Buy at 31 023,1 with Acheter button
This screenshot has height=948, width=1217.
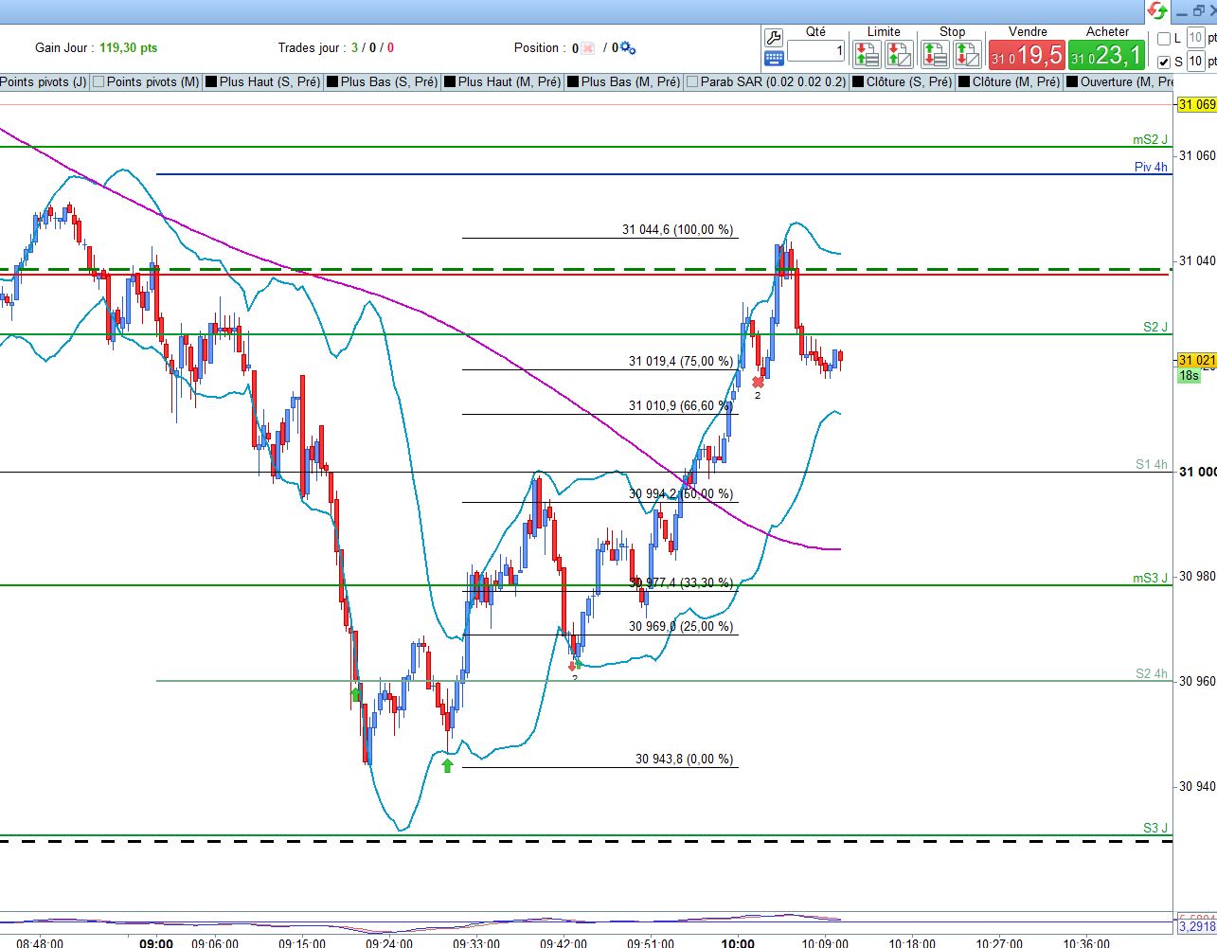1106,55
